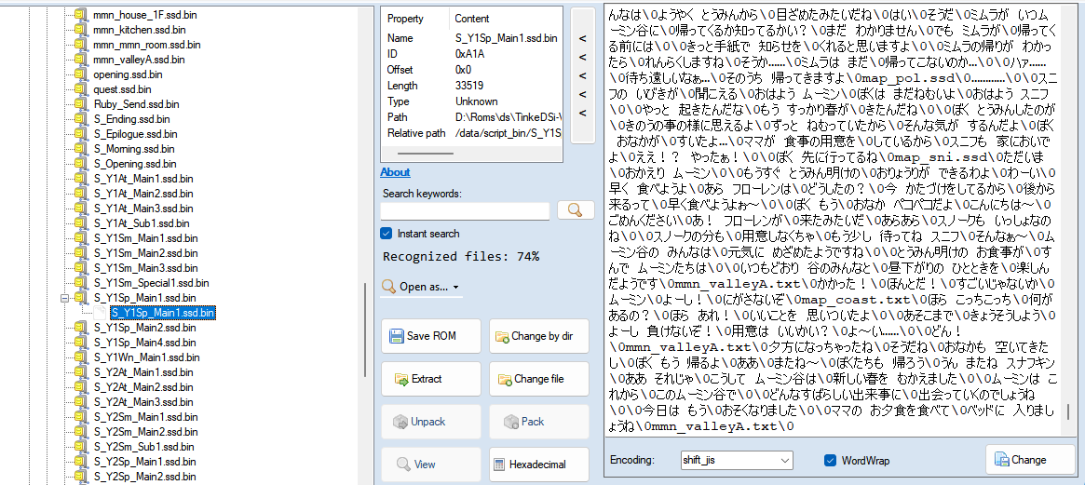This screenshot has height=485, width=1085.
Task: Click the folder icon of S_Y1Sm_Main2.ssd.bin
Action: pyautogui.click(x=81, y=253)
